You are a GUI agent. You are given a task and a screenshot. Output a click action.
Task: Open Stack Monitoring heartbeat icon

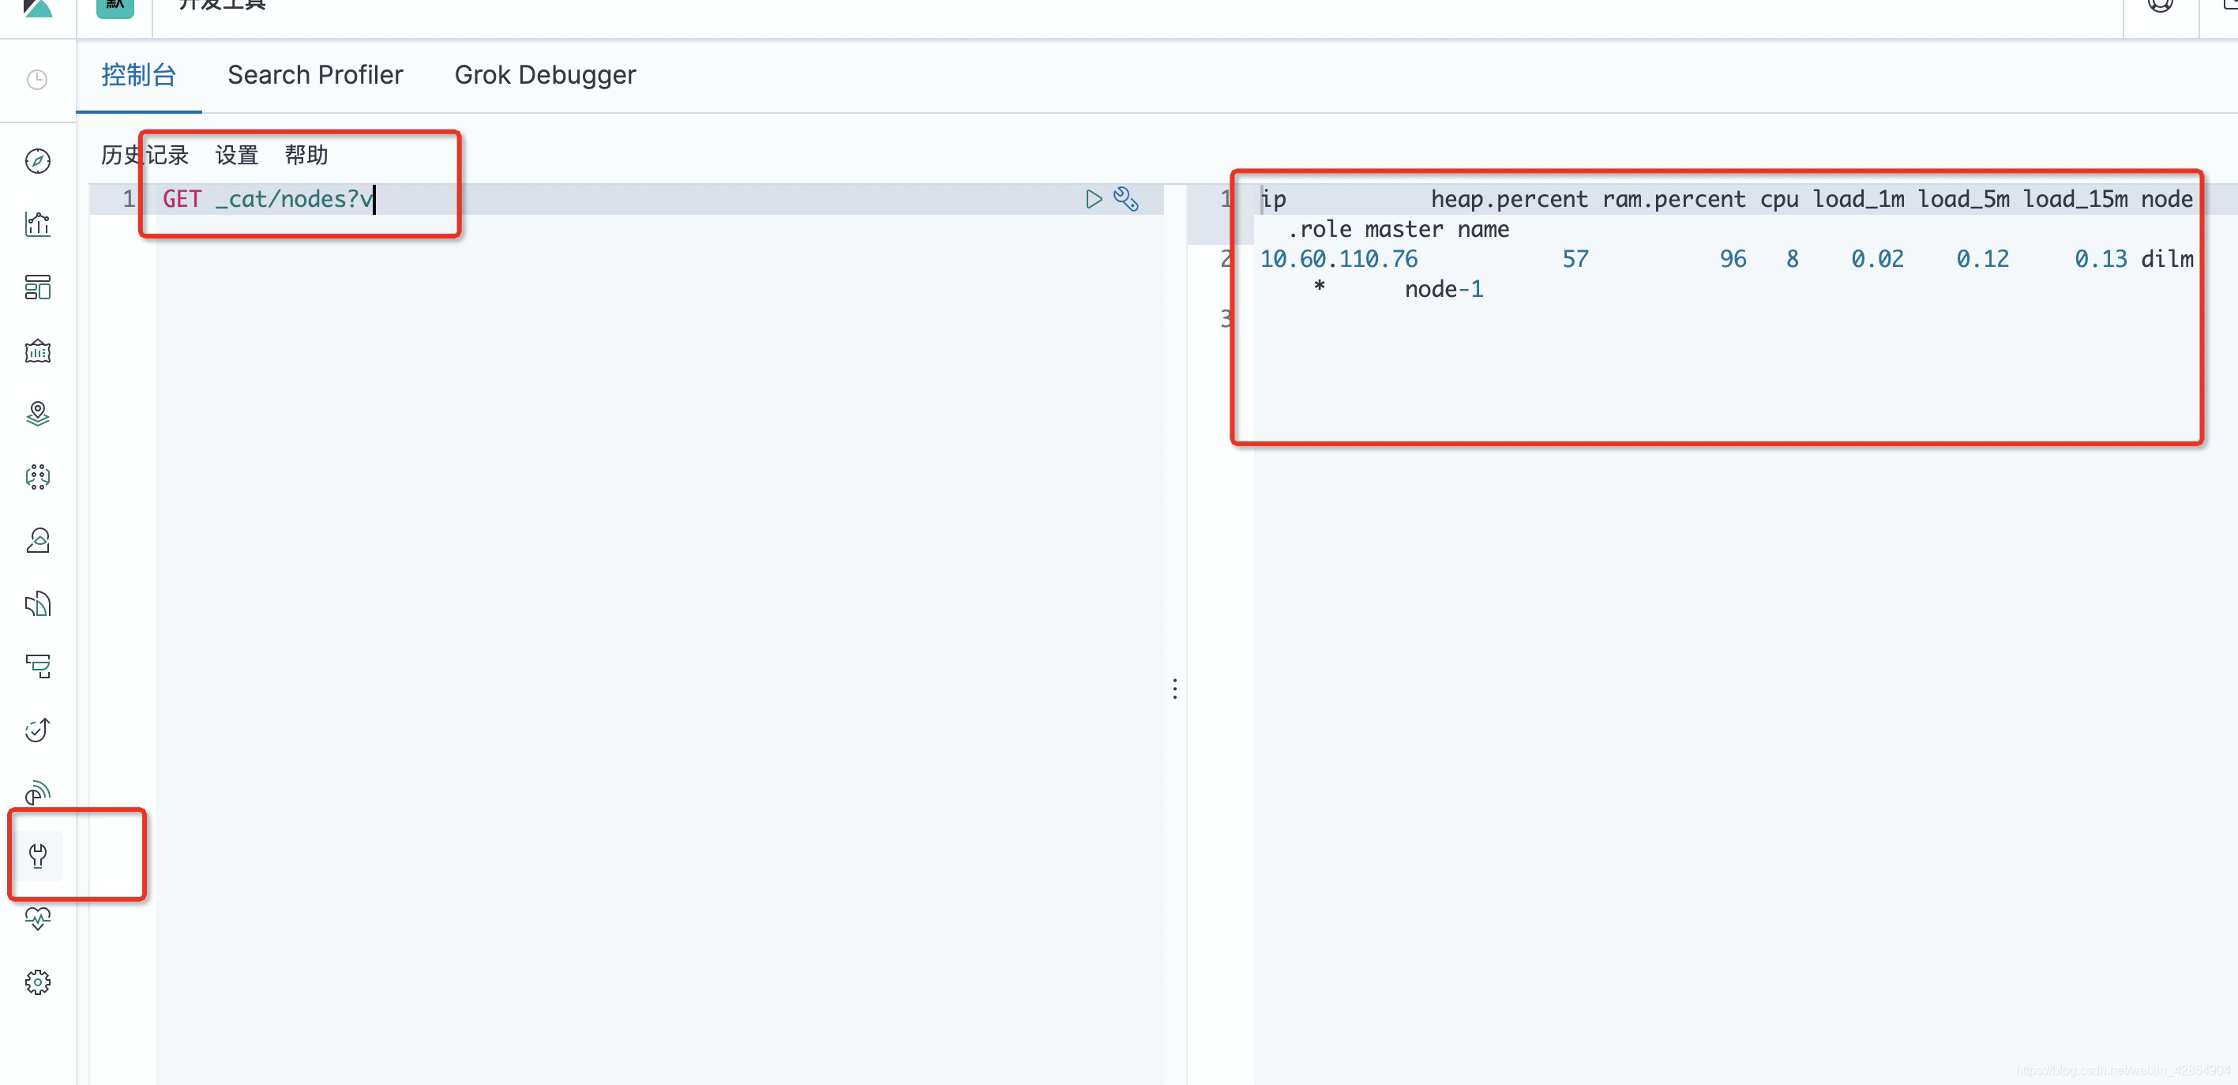pyautogui.click(x=37, y=918)
